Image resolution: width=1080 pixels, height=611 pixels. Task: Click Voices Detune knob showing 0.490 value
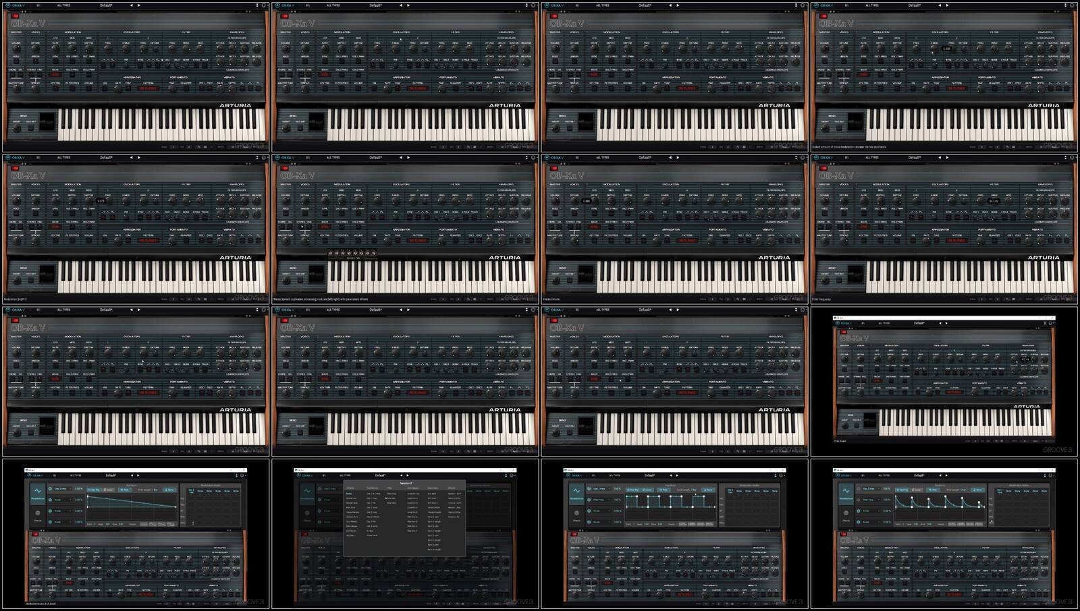click(x=574, y=201)
